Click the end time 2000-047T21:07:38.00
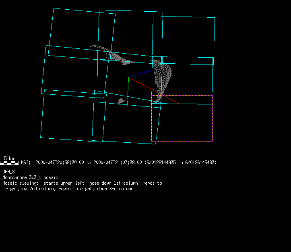The width and height of the screenshot is (291, 252). tap(118, 162)
